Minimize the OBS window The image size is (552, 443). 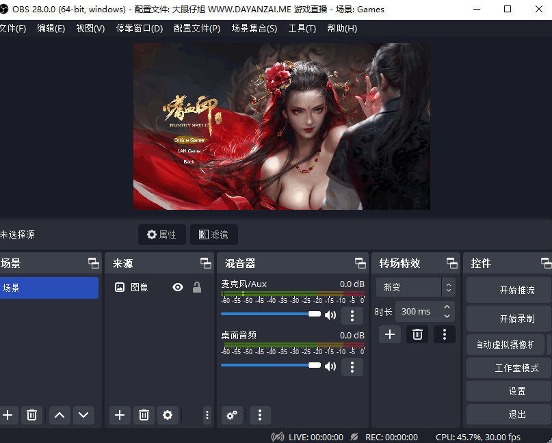point(477,9)
